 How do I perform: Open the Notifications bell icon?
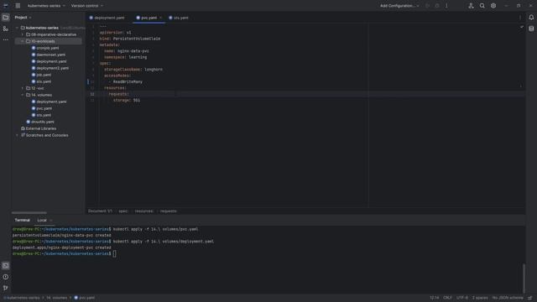point(531,18)
